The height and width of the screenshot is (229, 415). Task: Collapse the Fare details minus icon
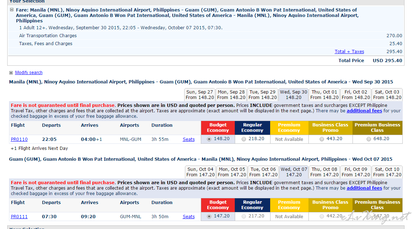point(12,10)
